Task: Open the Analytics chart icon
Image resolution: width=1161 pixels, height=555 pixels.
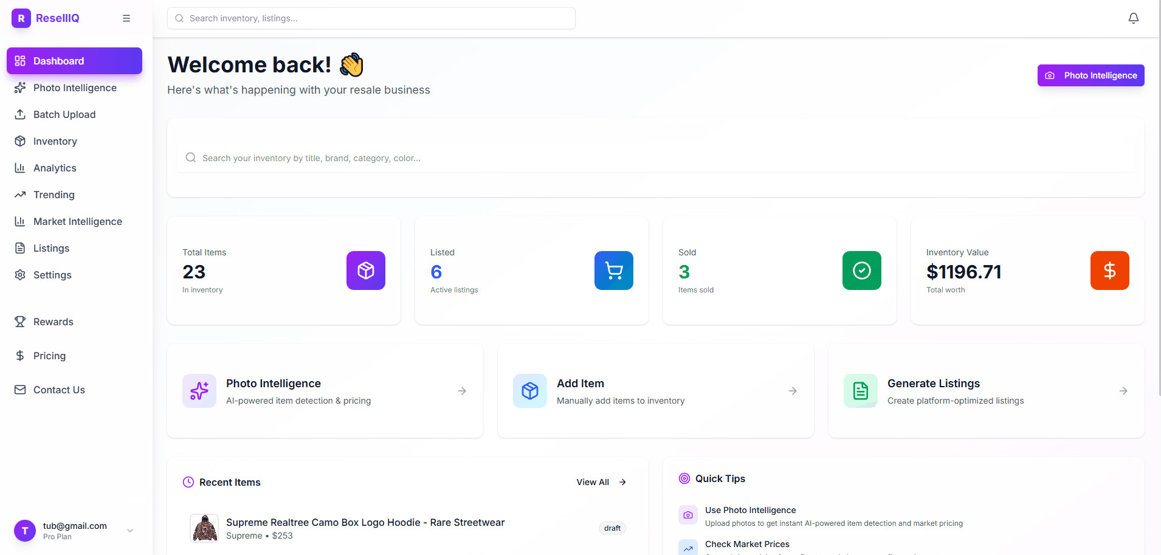Action: click(x=20, y=168)
